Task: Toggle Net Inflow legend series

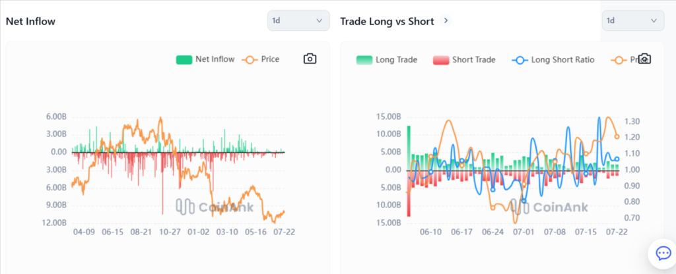Action: (205, 59)
